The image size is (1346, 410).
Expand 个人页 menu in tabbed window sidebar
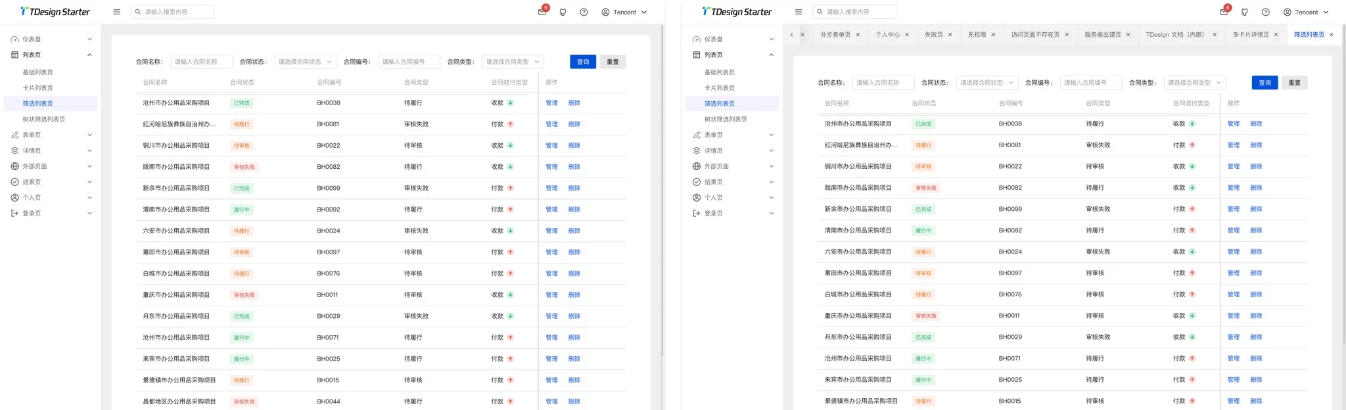(x=732, y=198)
